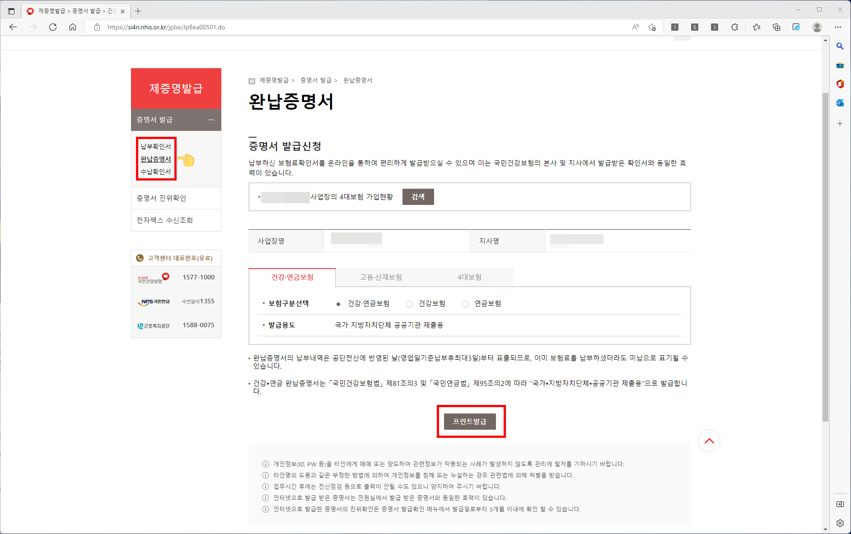Click the 국민건강보험 1577-1000 number
The height and width of the screenshot is (534, 851).
coord(198,277)
